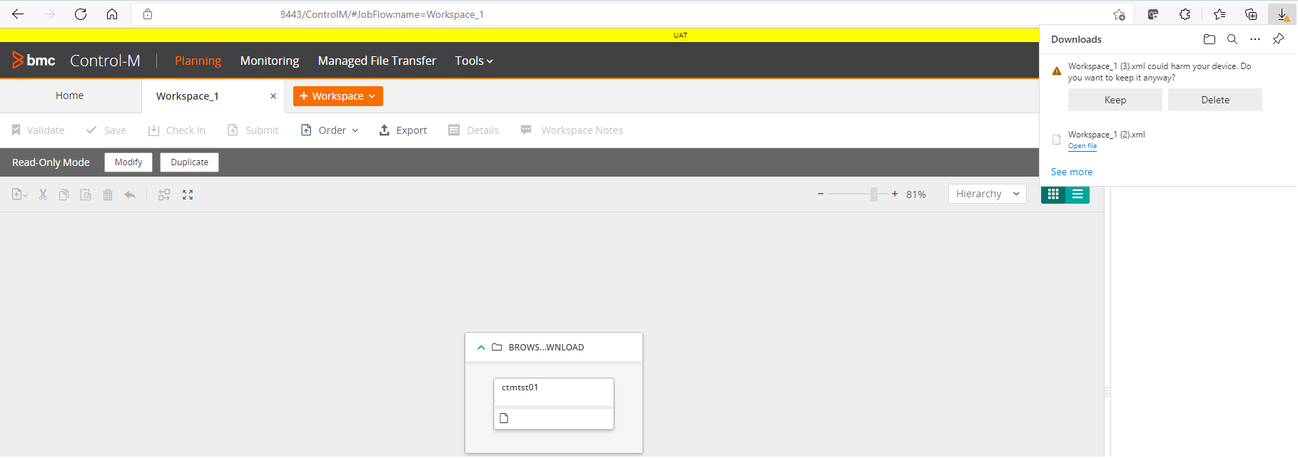Collapse the BROWS...WNLOAD folder

[481, 348]
